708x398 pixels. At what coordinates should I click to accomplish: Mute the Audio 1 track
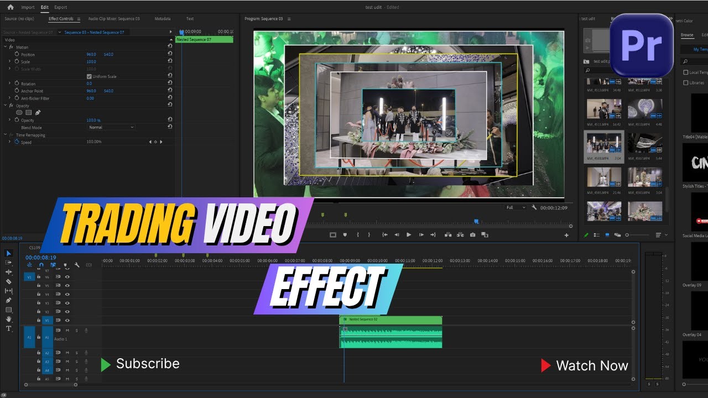(67, 331)
